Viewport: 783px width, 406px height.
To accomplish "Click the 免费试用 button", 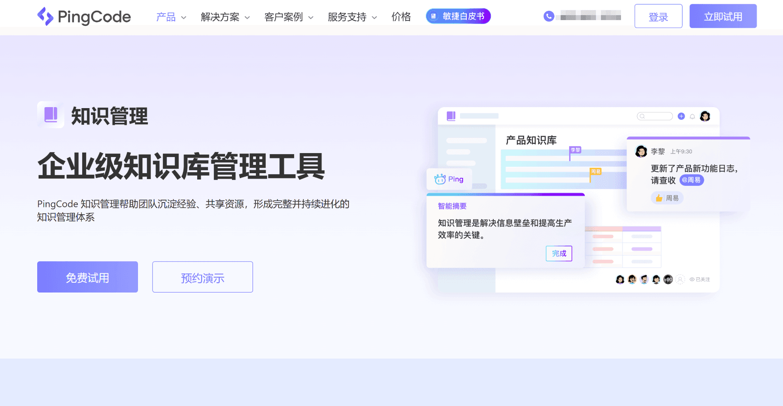I will tap(88, 277).
